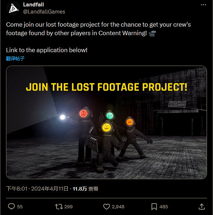The height and width of the screenshot is (215, 213).
Task: Click the Landfall display name
Action: coord(33,5)
